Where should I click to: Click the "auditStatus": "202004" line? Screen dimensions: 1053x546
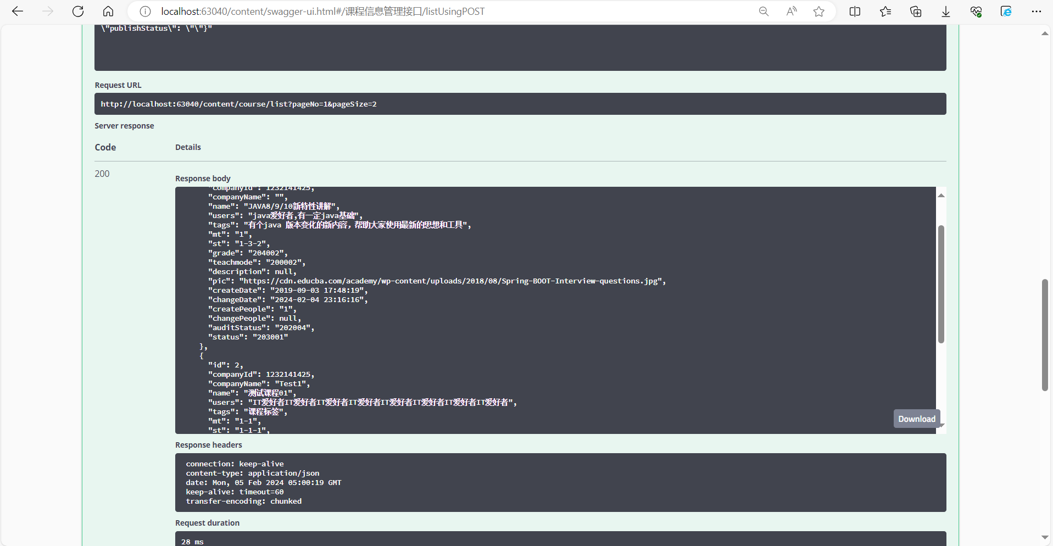[x=261, y=327]
